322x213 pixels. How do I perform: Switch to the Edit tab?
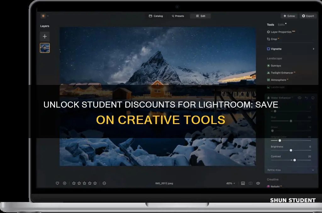point(200,16)
